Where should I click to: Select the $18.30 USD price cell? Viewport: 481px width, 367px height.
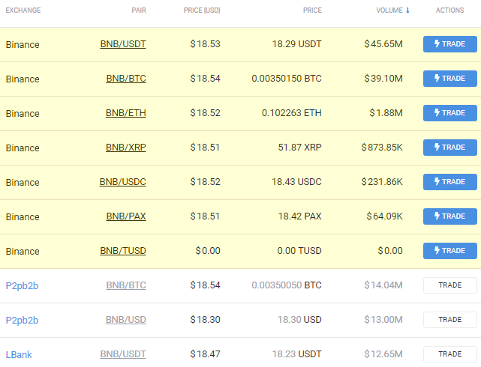pyautogui.click(x=205, y=320)
